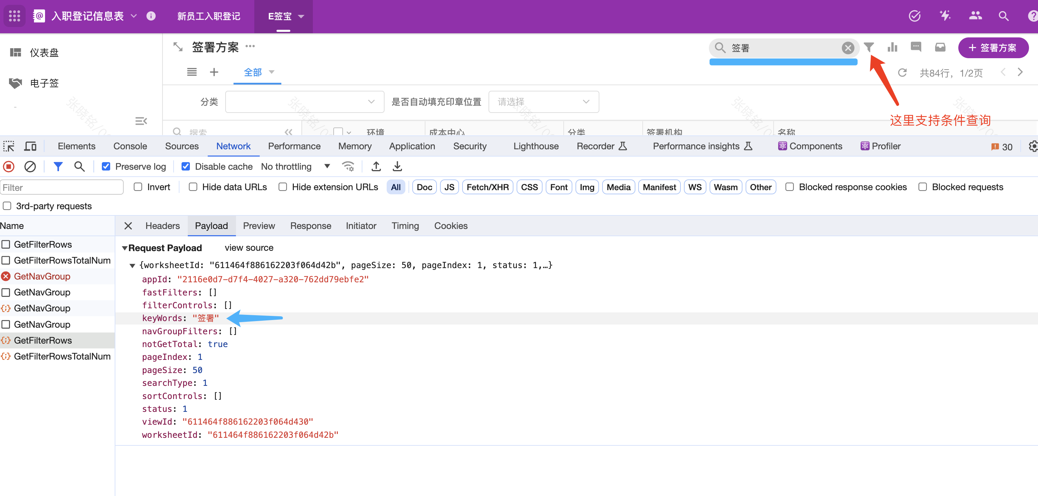Clear network log with the clear icon
1038x496 pixels.
click(x=30, y=166)
